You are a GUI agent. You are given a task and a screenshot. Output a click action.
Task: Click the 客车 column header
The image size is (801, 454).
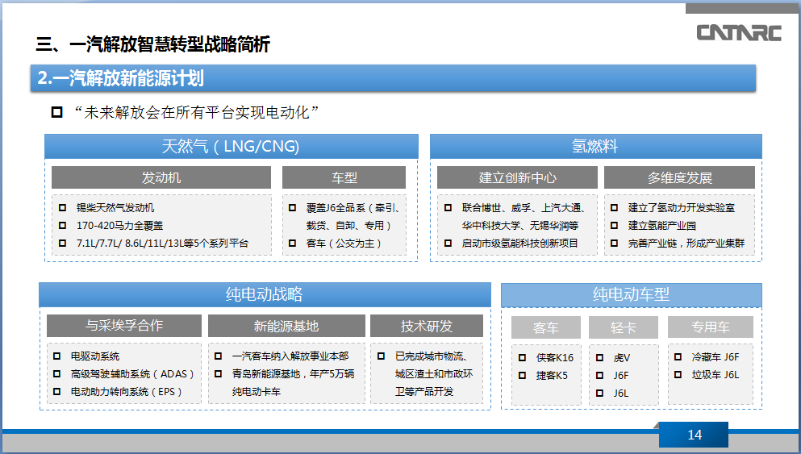[x=545, y=327]
